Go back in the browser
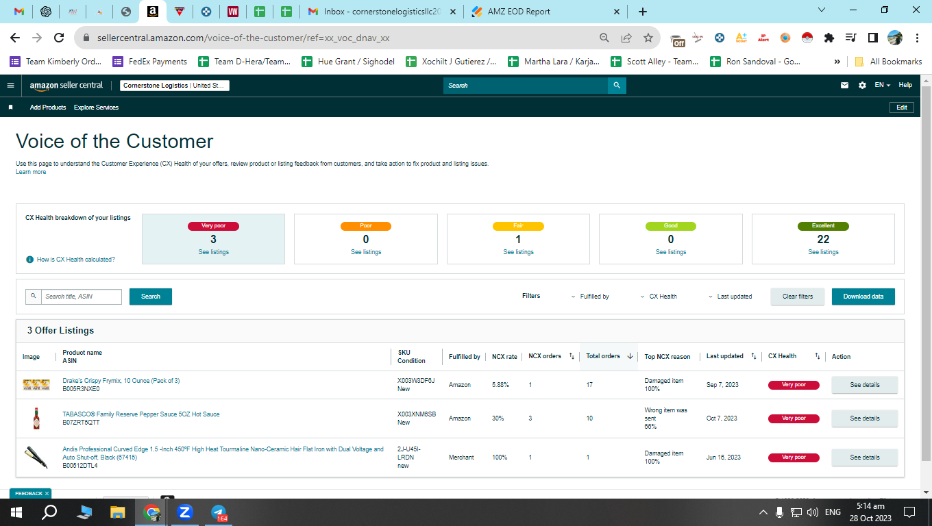 [x=15, y=38]
